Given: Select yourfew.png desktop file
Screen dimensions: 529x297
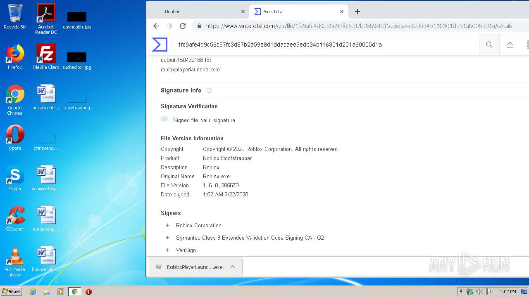Looking at the screenshot, I should coord(77,101).
